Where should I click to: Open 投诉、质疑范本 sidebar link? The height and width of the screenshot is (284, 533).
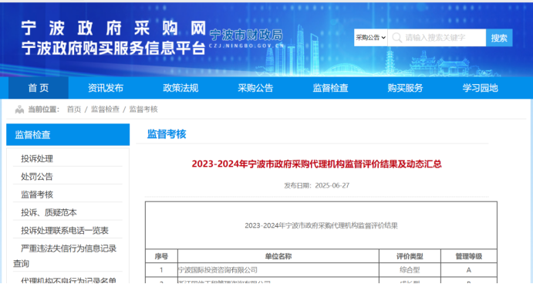click(x=49, y=212)
